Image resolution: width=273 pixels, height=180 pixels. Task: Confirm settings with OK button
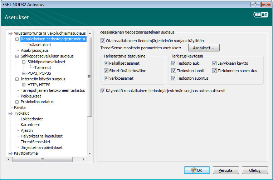(x=197, y=170)
